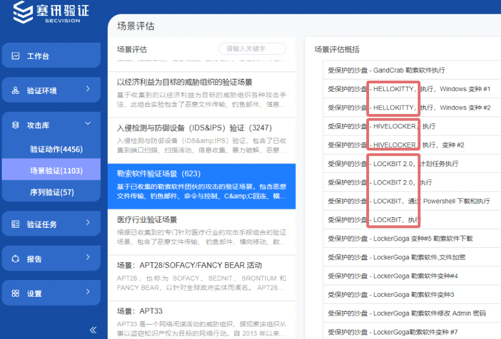Click GandCrab 勒索软件执行 row

[412, 70]
